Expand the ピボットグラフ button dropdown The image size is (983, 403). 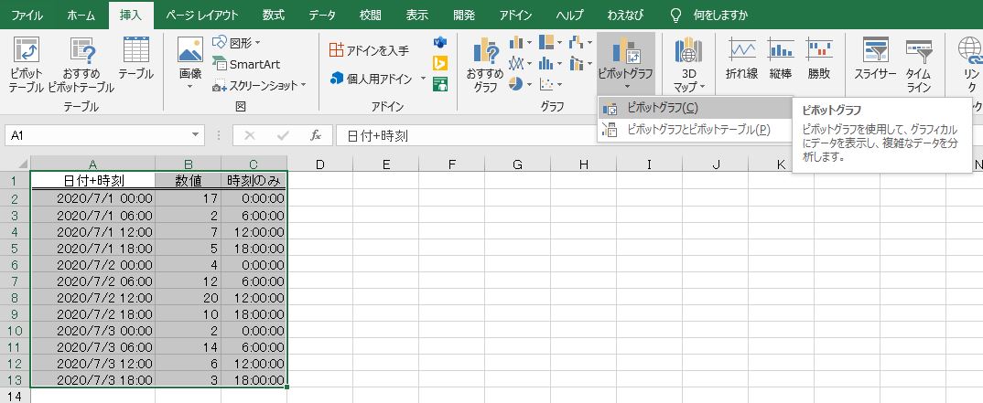626,87
